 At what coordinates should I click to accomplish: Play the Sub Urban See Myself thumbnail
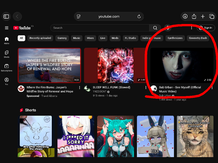(182, 66)
